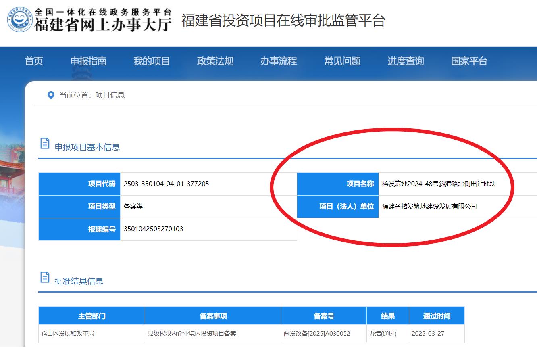The width and height of the screenshot is (537, 347).
Task: Select project code 2503-350104-04-01-377205
Action: click(166, 184)
